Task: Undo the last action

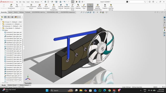Action: (65, 2)
